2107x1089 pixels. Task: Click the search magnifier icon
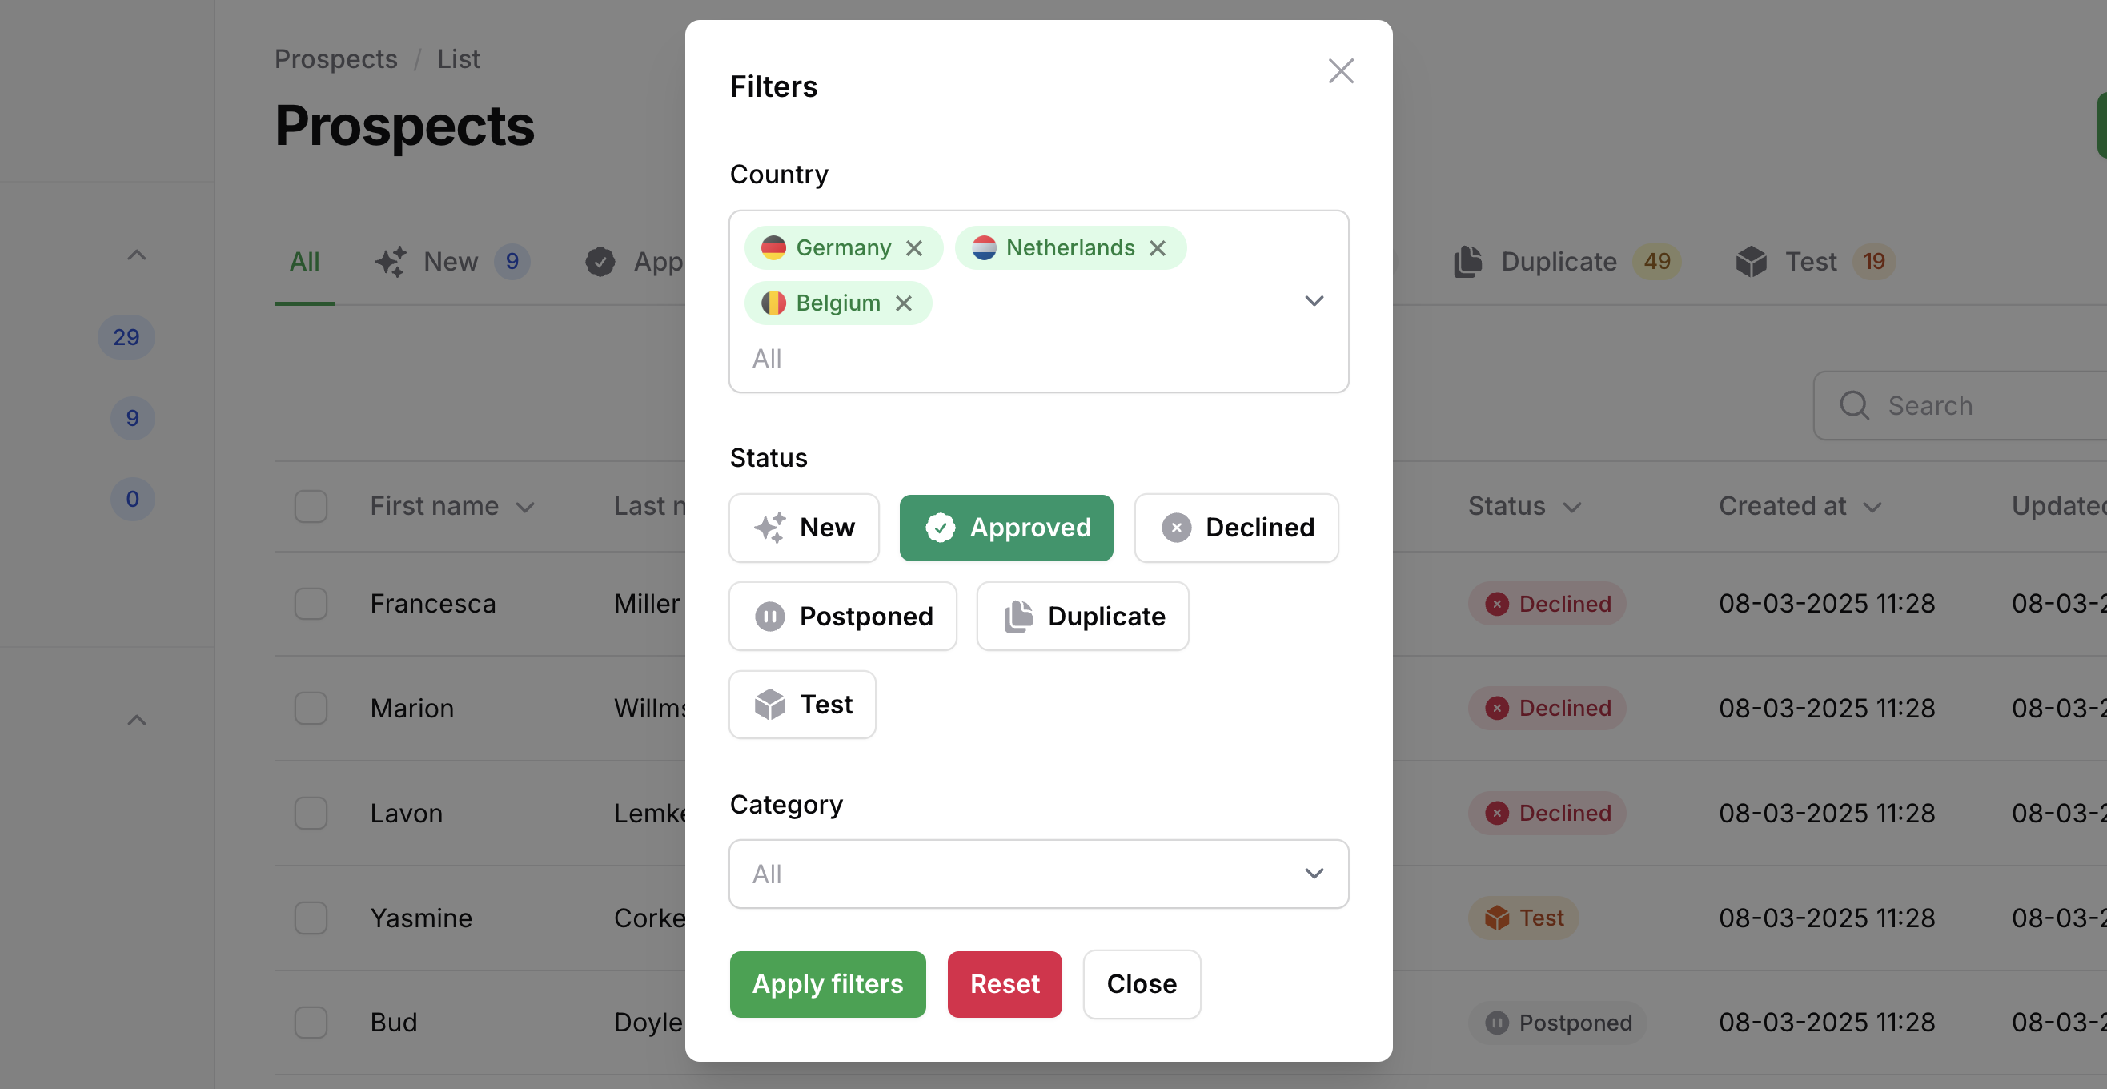click(x=1853, y=405)
